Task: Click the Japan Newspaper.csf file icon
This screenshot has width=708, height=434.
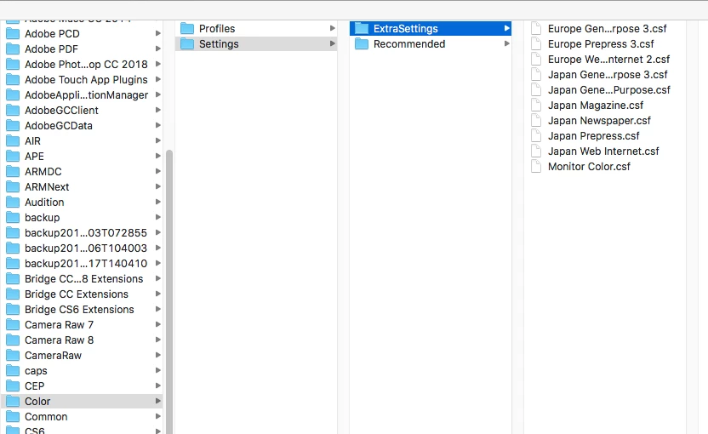Action: 536,121
